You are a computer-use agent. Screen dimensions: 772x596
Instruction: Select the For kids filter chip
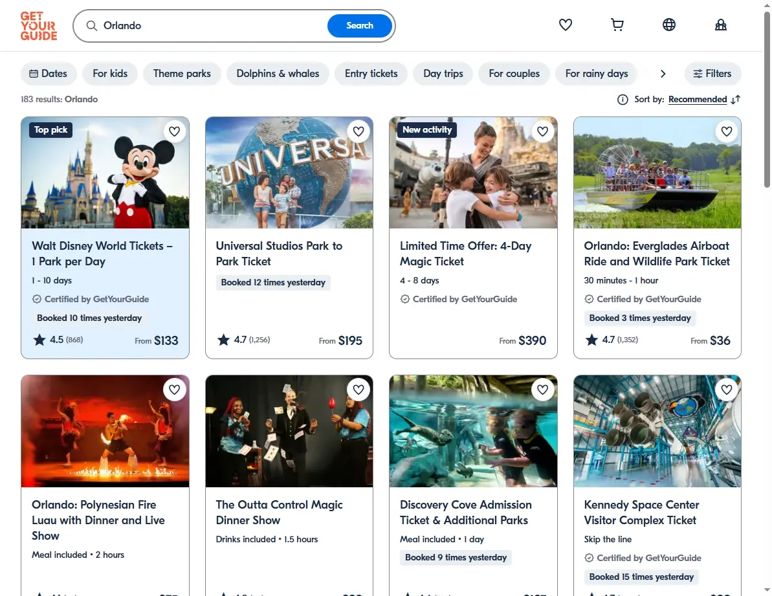coord(110,74)
